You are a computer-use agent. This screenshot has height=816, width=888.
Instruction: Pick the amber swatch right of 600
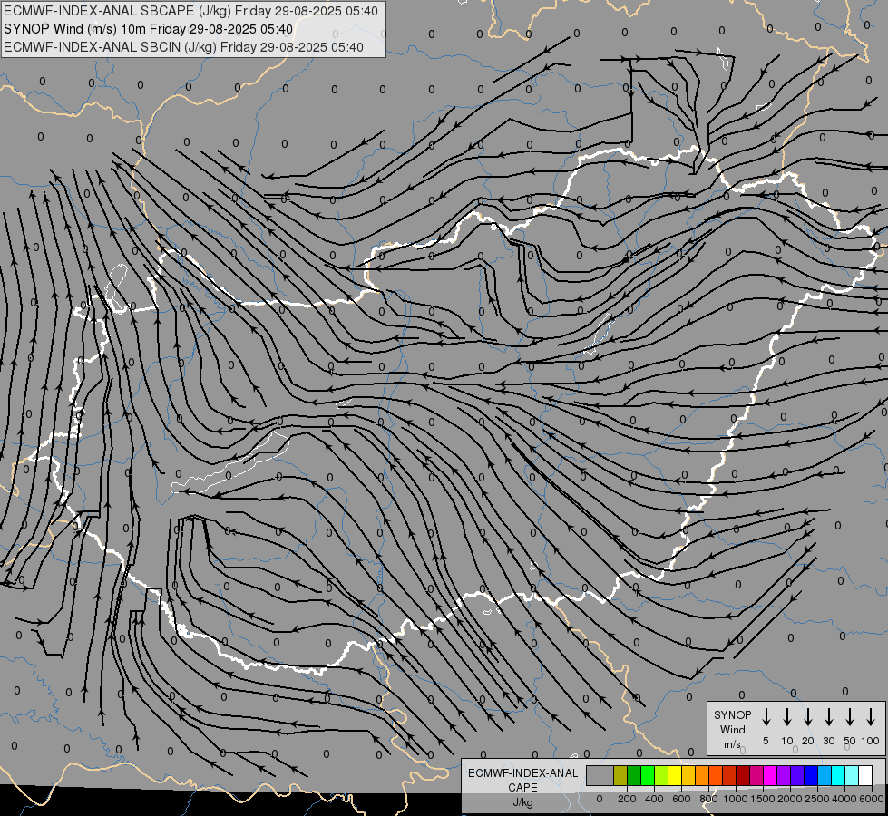pyautogui.click(x=688, y=775)
